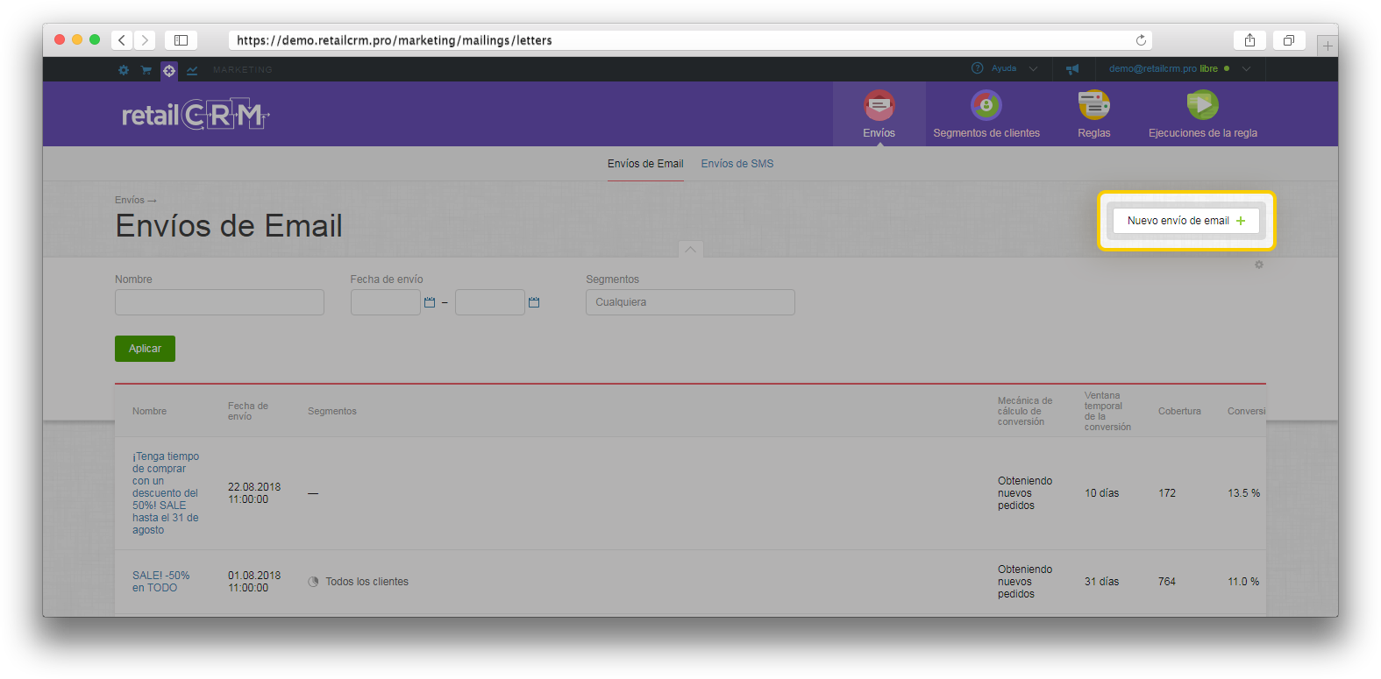This screenshot has width=1381, height=679.
Task: Switch to the Envíos de SMS tab
Action: pos(737,164)
